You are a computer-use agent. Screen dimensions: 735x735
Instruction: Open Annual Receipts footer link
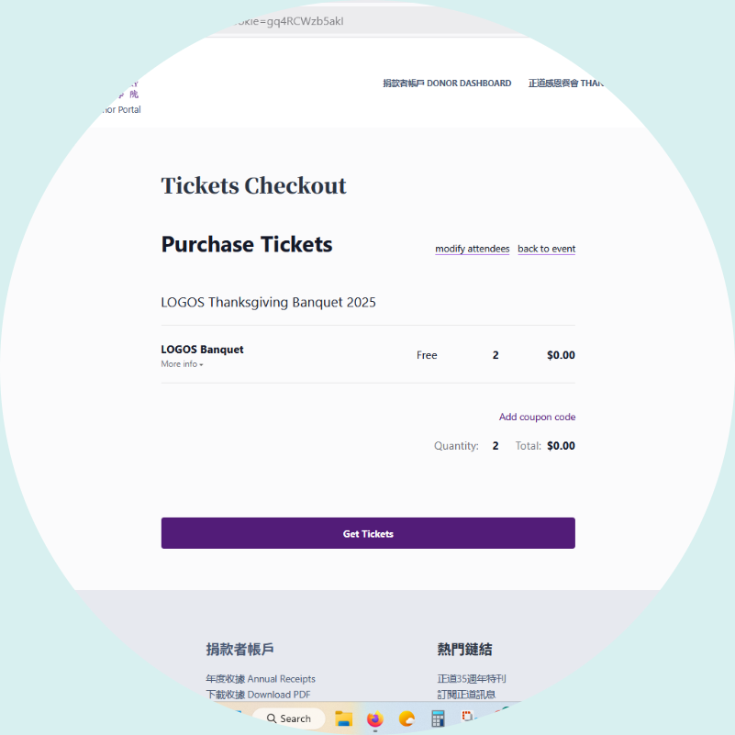[x=261, y=679]
